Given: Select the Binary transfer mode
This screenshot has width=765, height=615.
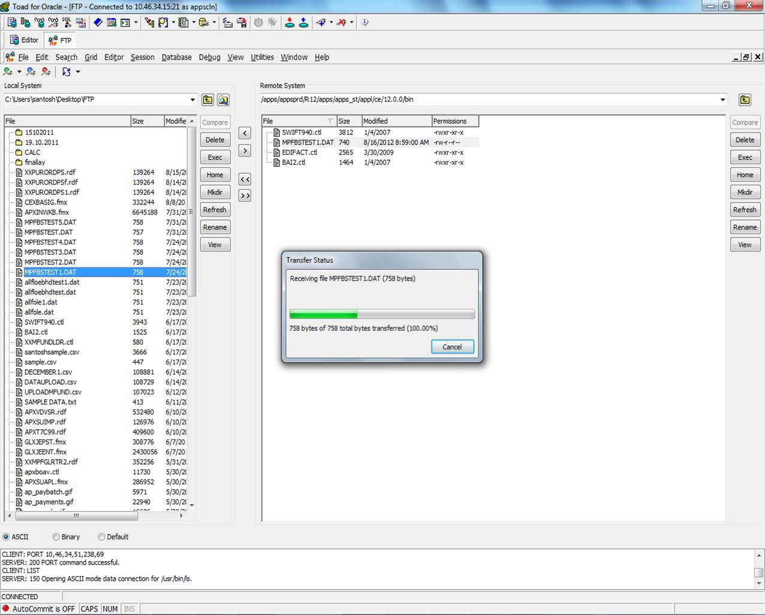Looking at the screenshot, I should pyautogui.click(x=55, y=536).
